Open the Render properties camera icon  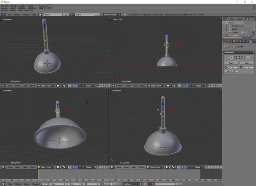[x=231, y=41]
